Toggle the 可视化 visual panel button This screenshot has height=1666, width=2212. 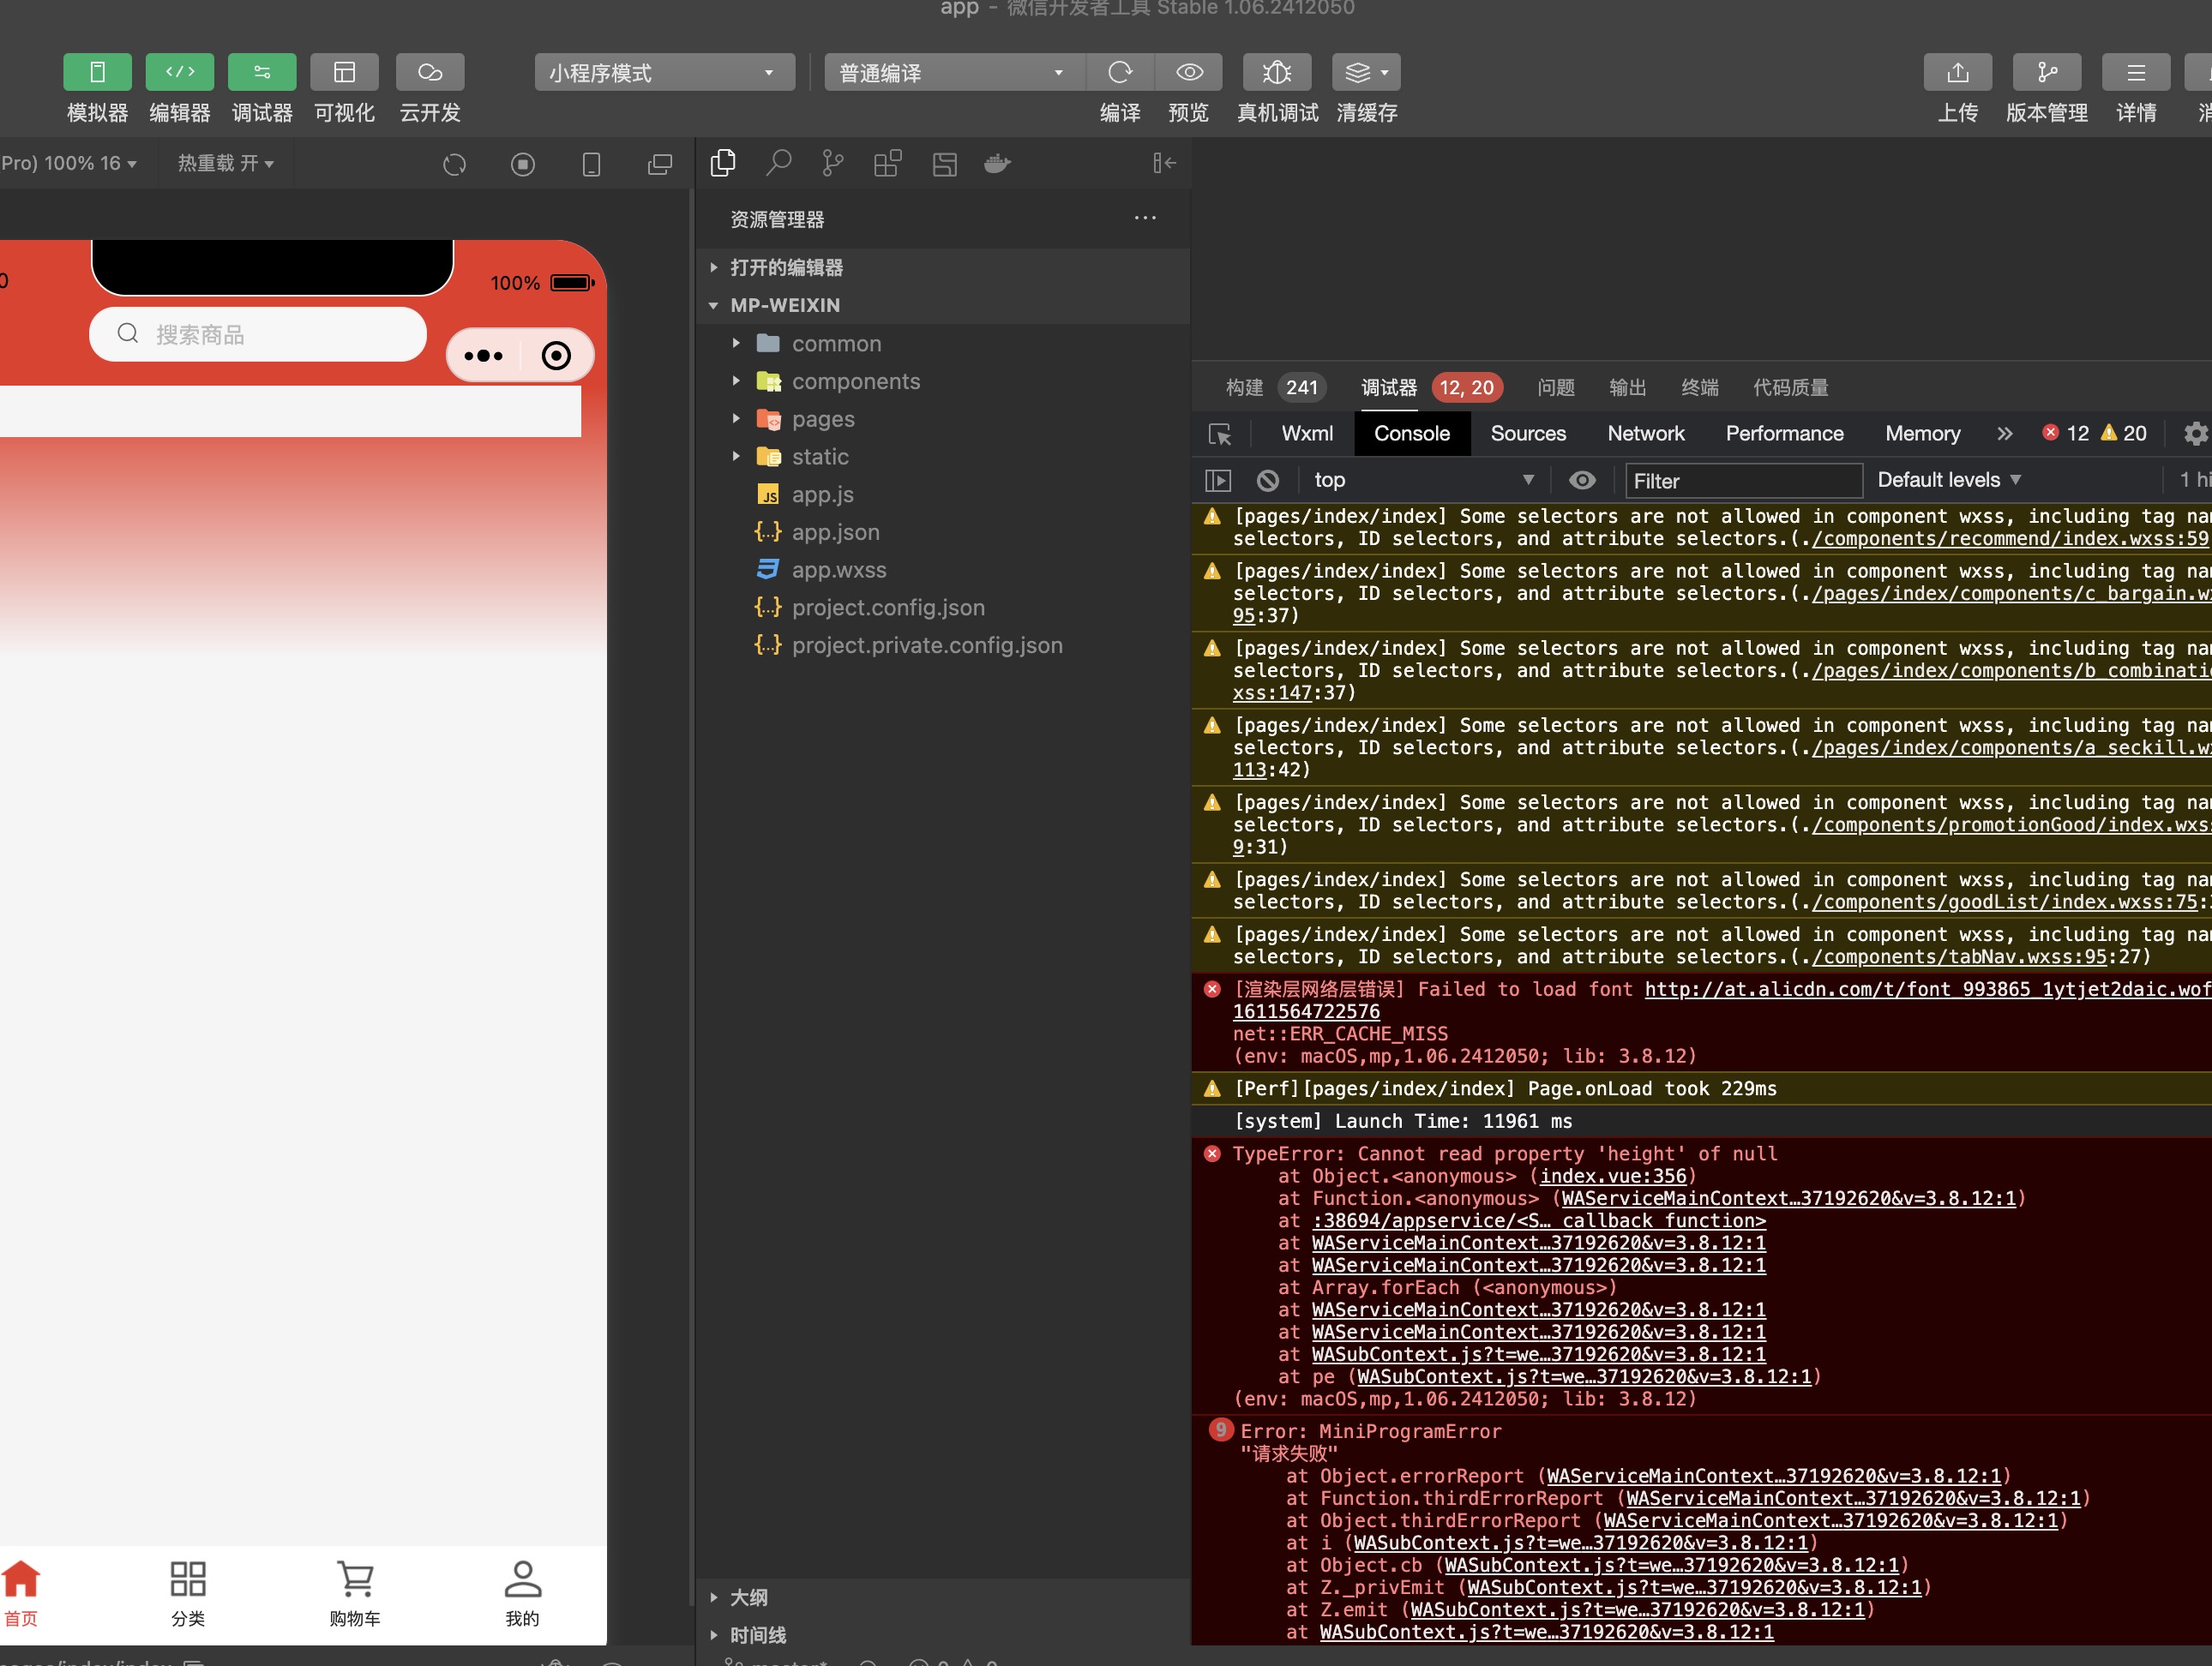point(344,72)
